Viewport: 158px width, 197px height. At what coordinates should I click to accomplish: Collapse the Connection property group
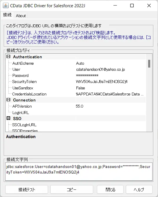[x=8, y=100]
